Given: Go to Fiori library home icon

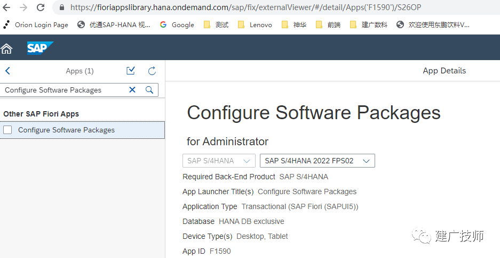Looking at the screenshot, I should click(6, 48).
